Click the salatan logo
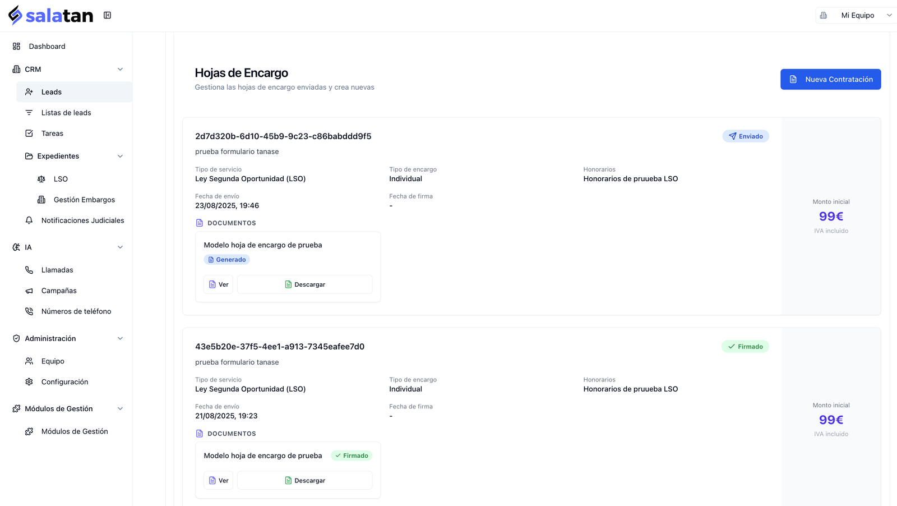This screenshot has width=897, height=506. [51, 16]
